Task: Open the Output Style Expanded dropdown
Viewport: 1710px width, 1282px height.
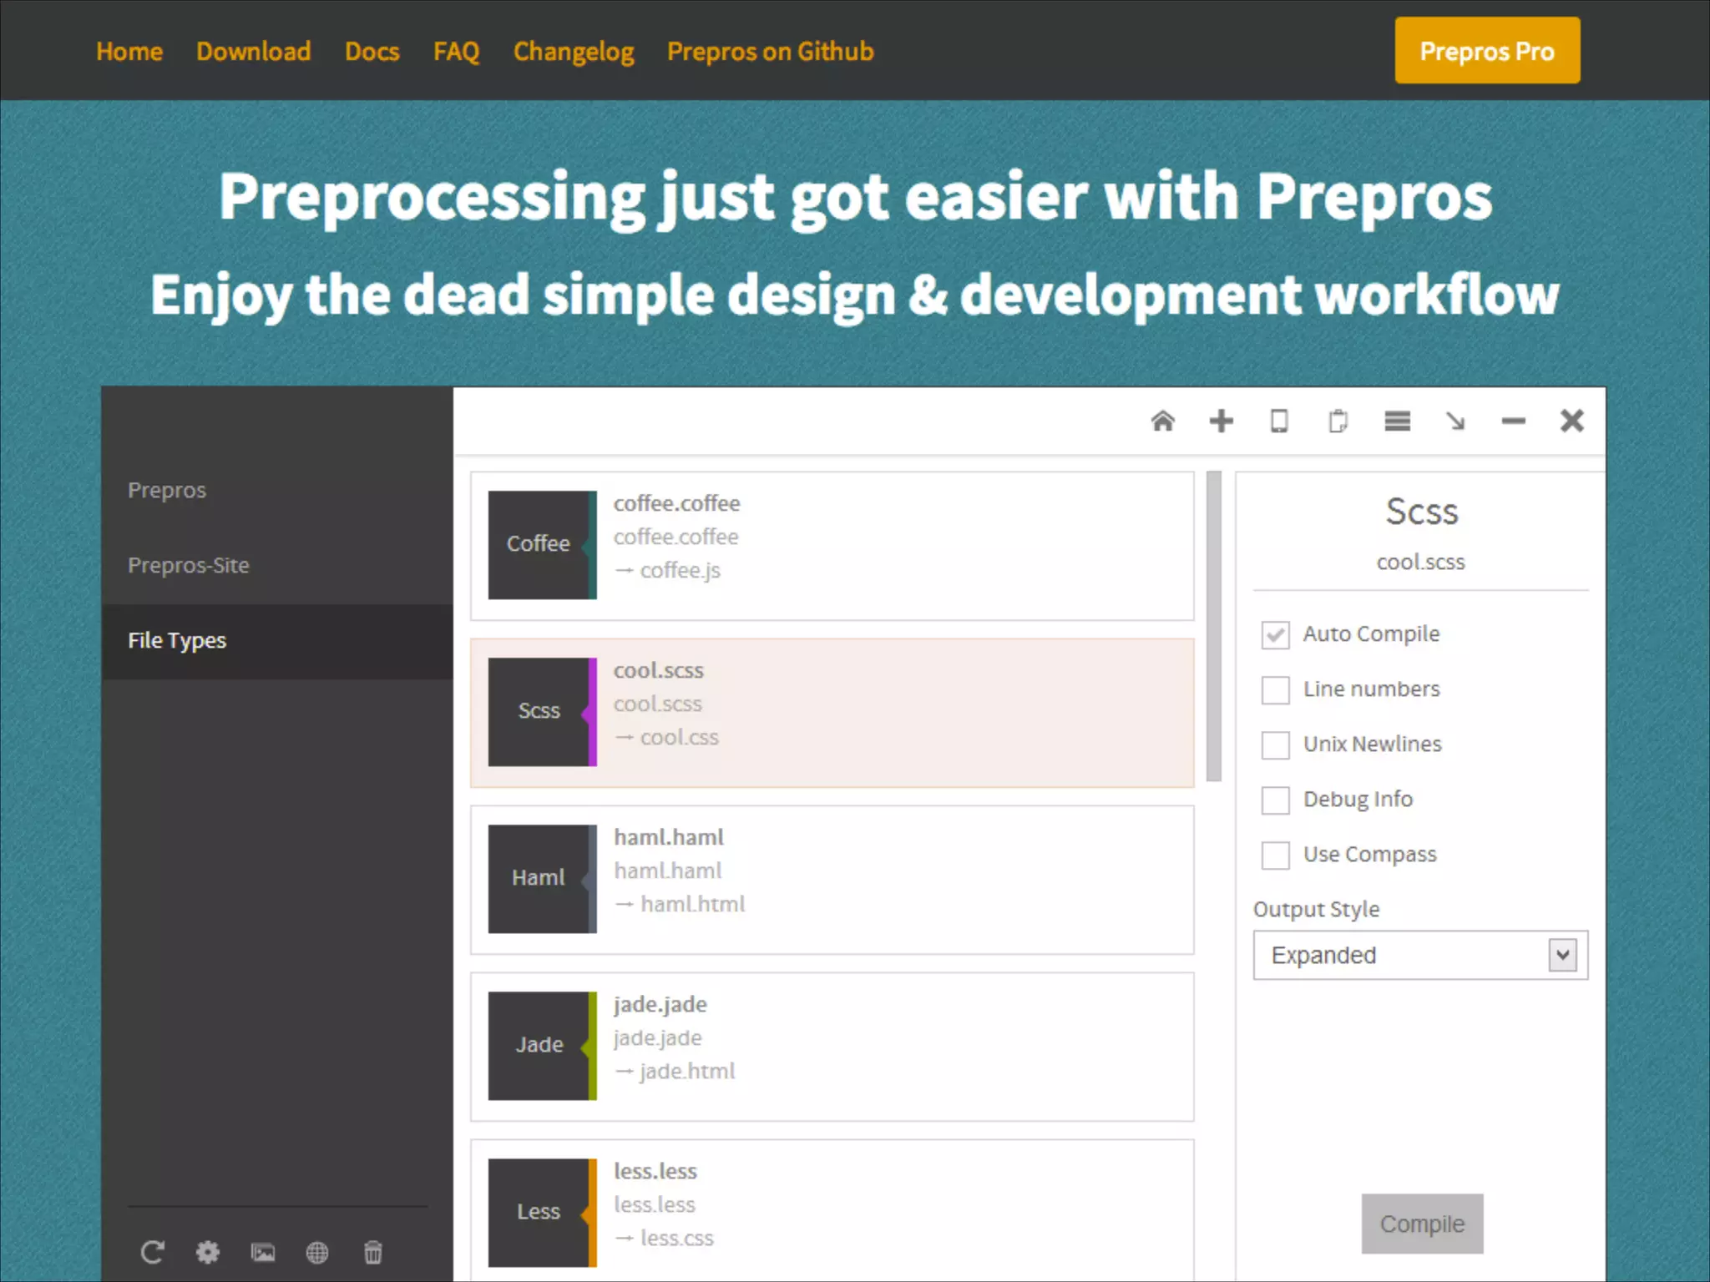Action: coord(1419,955)
